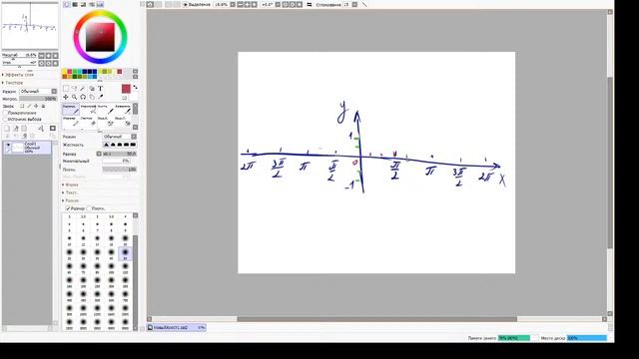Select the rectangular selection tool

66,89
